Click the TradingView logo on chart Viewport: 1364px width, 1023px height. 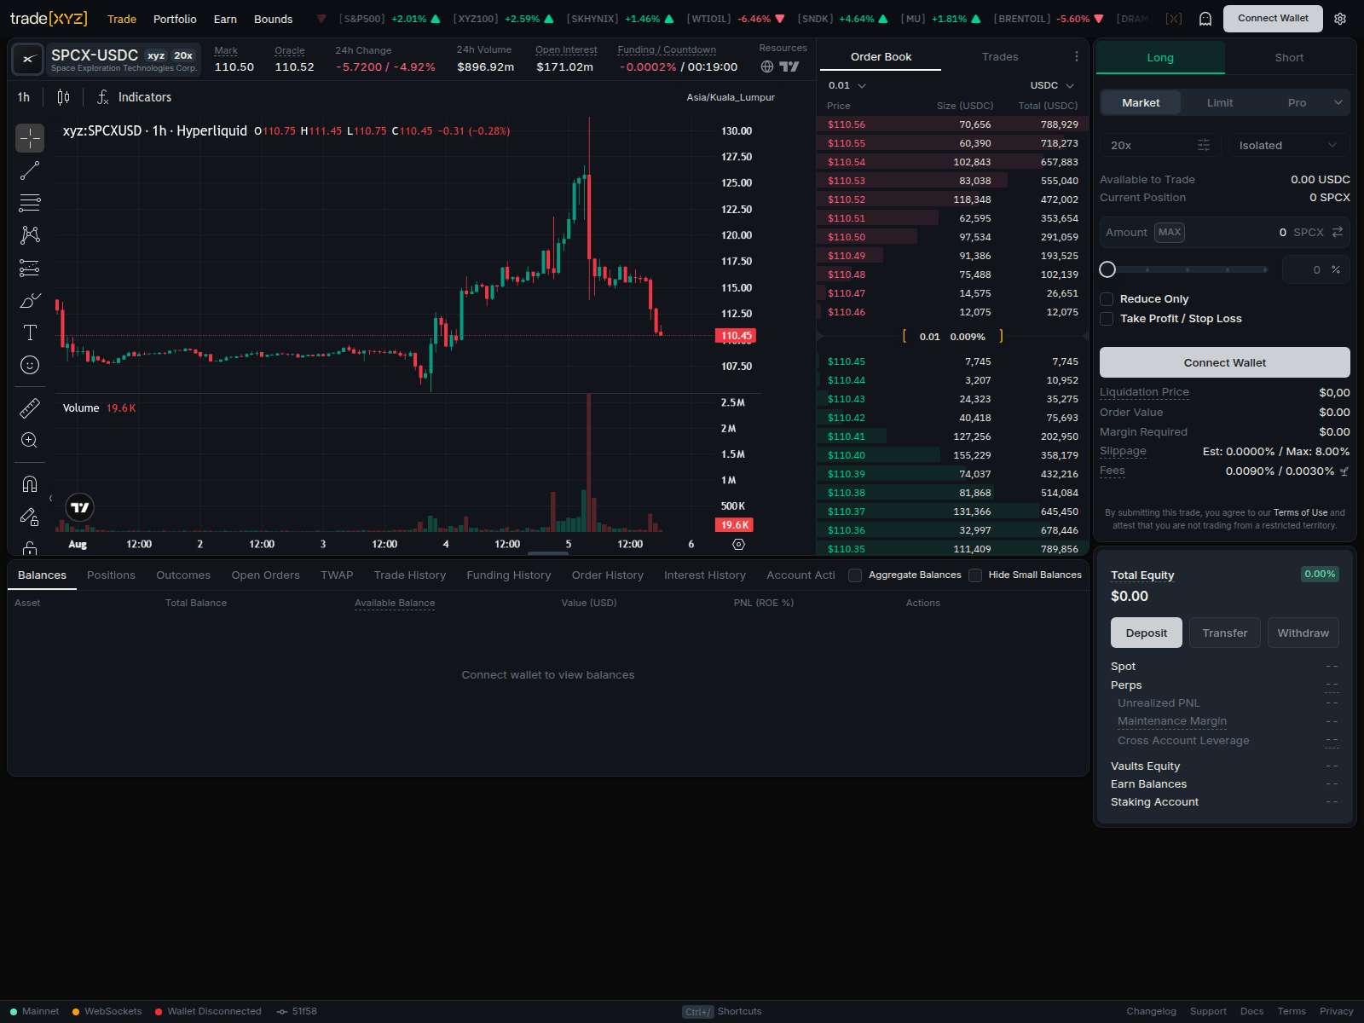[80, 508]
